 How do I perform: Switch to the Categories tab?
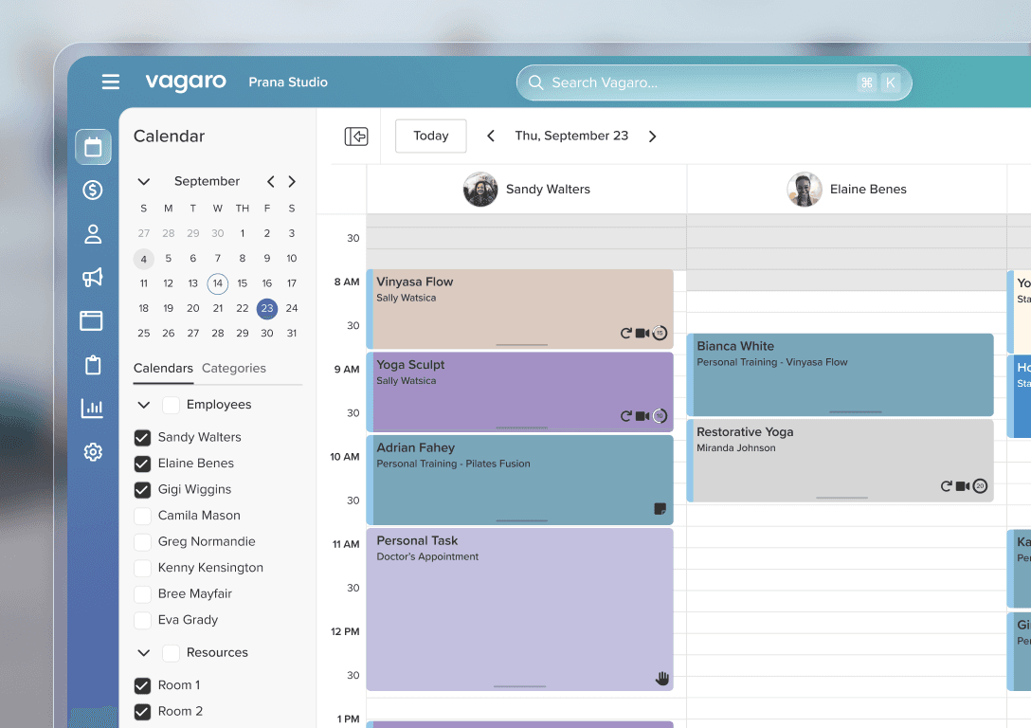[233, 369]
